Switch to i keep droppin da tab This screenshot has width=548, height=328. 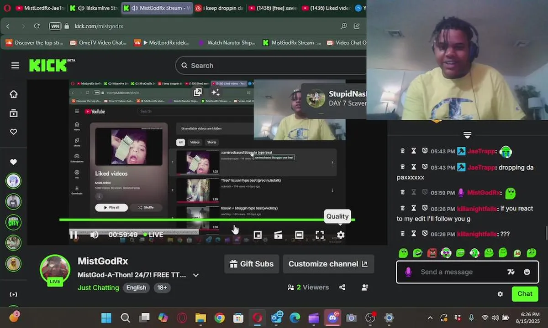(219, 8)
